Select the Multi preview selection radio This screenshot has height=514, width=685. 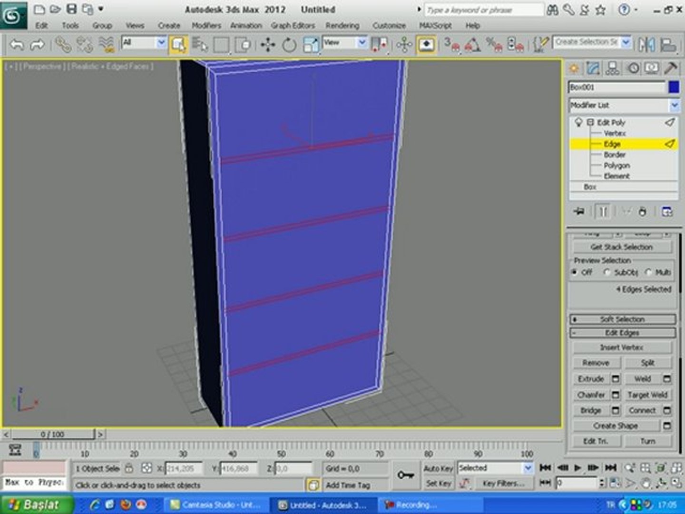[648, 272]
